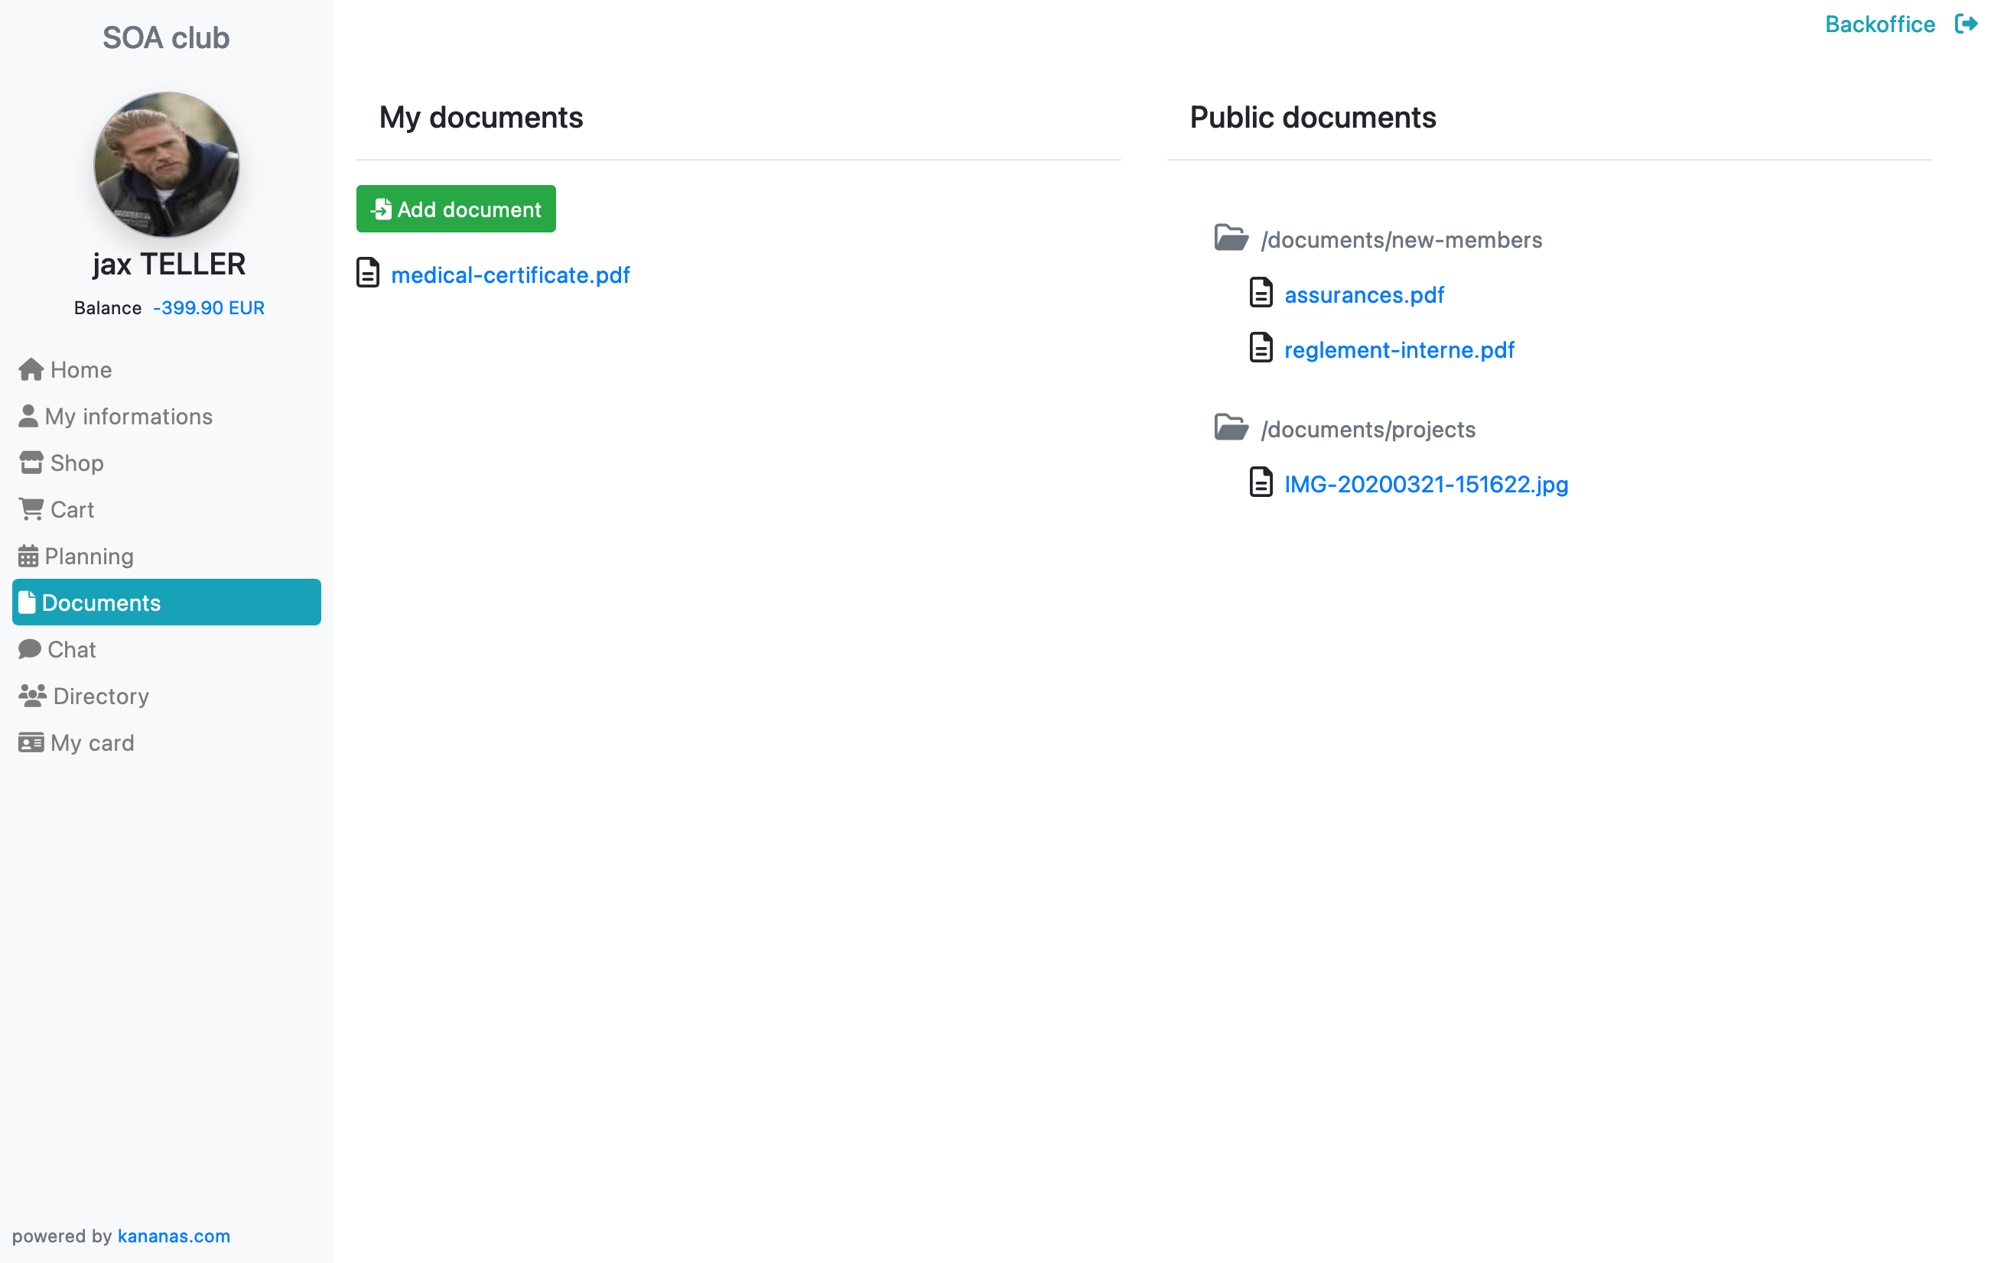Go to Home in the sidebar
This screenshot has width=2001, height=1263.
point(166,369)
